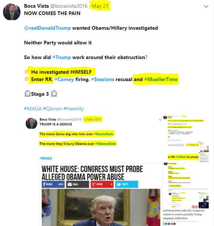Open the #Trump hashtag
214x226 pixels.
[x=62, y=57]
